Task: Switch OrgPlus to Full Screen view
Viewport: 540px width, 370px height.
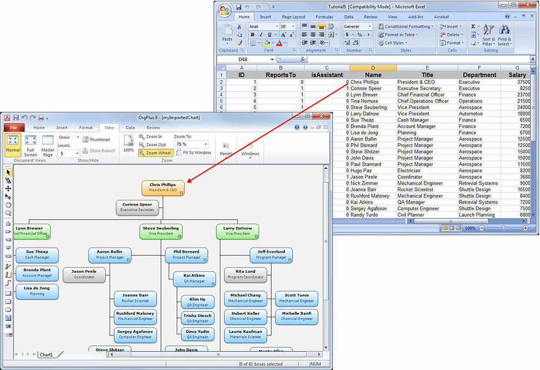Action: [30, 146]
